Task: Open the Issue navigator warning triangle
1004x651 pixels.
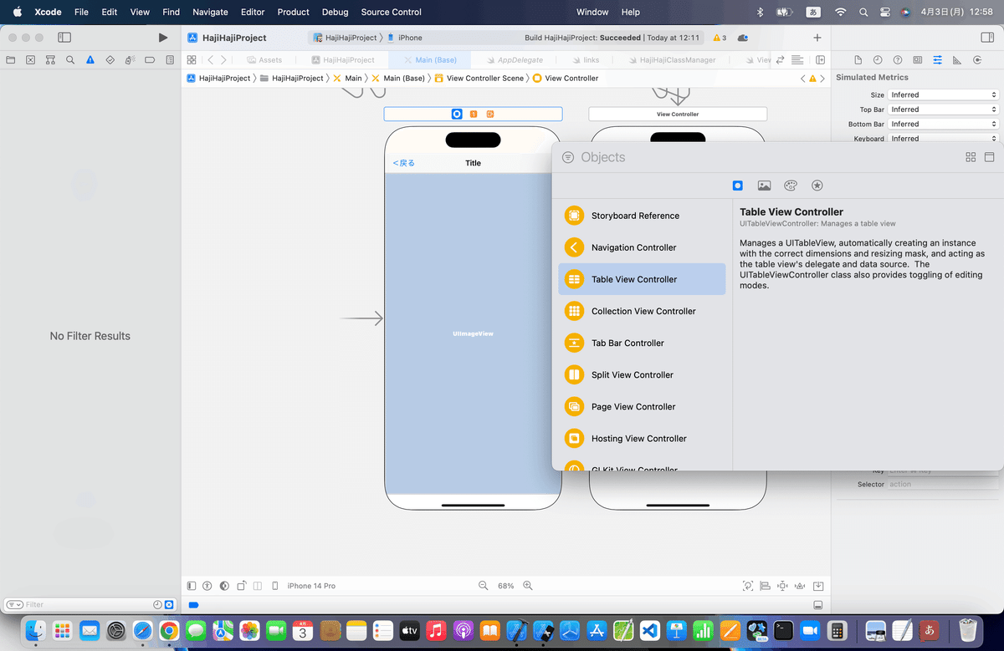Action: point(90,60)
